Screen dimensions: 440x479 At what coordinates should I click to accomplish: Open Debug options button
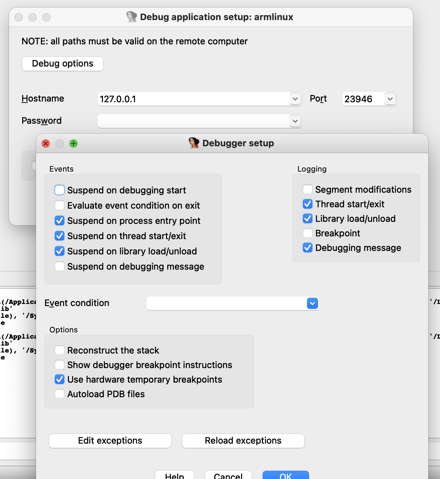[x=63, y=64]
